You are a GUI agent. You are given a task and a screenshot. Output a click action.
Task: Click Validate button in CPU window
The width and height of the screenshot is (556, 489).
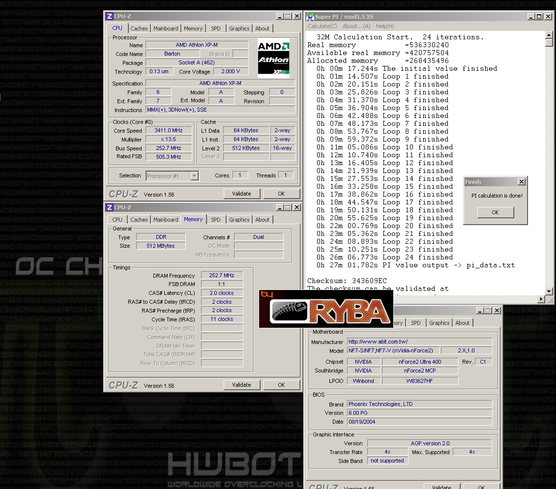[x=241, y=194]
